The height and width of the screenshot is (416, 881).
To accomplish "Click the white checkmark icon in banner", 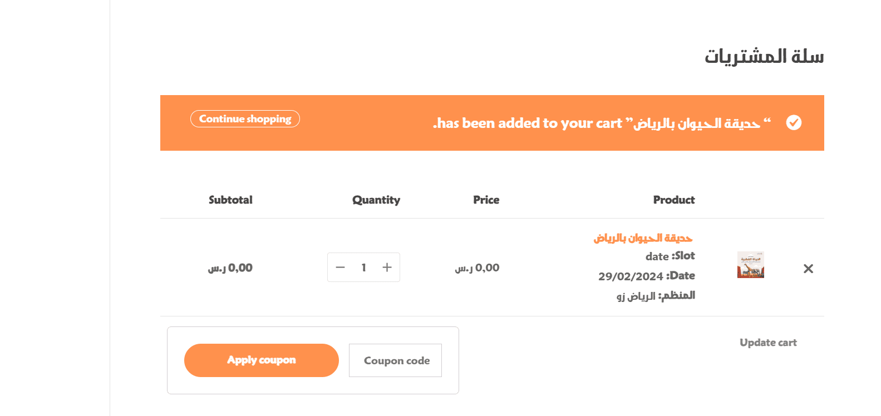I will [x=794, y=122].
